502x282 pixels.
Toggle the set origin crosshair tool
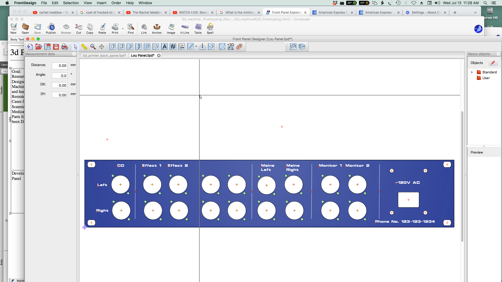[x=102, y=47]
